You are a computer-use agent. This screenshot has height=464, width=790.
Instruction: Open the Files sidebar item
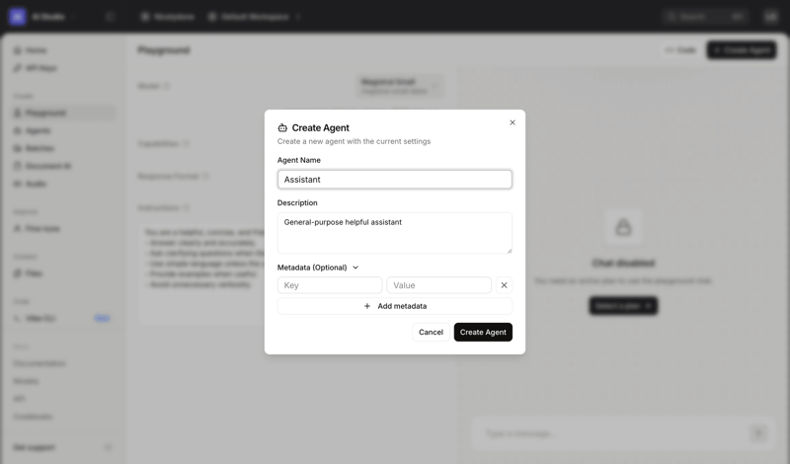[36, 273]
